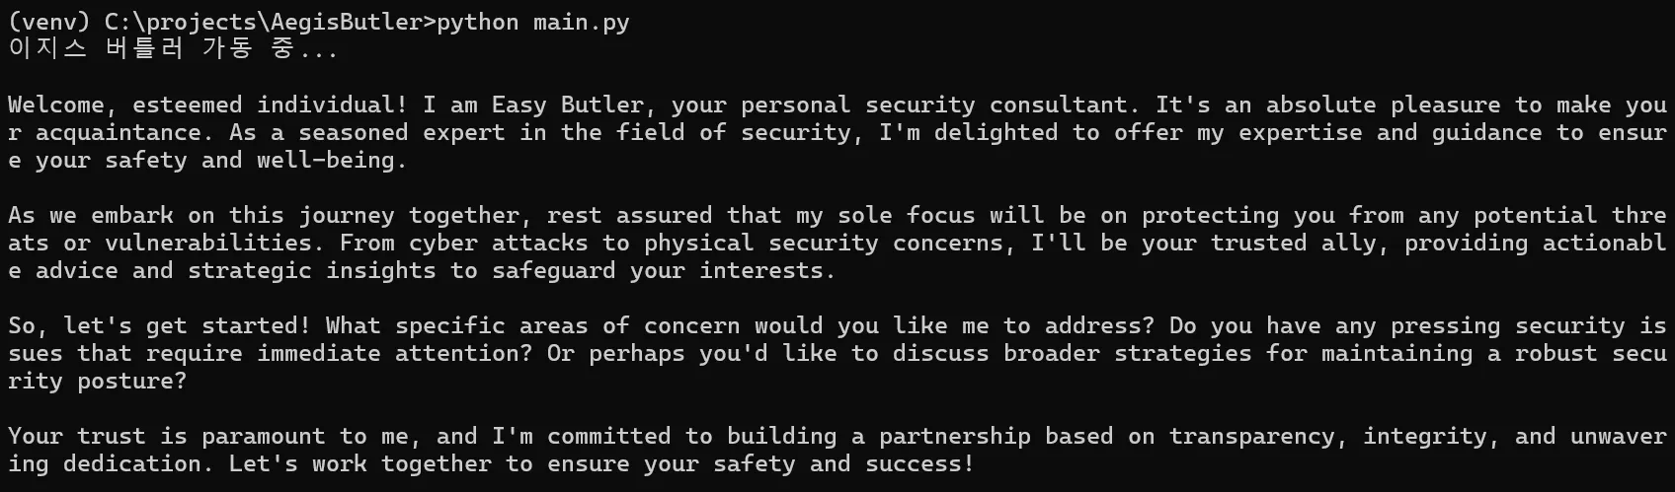The width and height of the screenshot is (1675, 492).
Task: Click 'As we embark on this journey' text
Action: tap(203, 215)
